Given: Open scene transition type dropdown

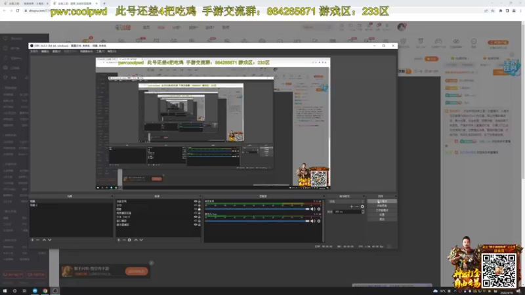Looking at the screenshot, I should point(346,201).
